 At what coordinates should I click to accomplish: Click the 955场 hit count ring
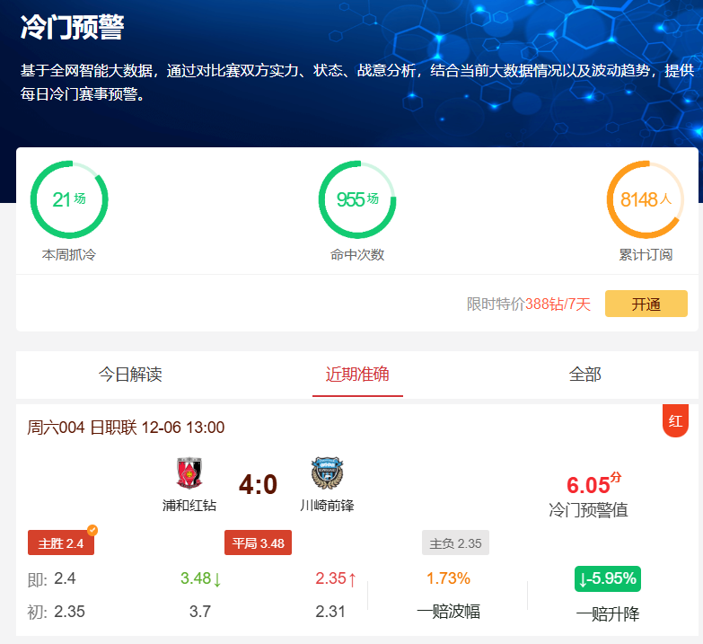tap(357, 199)
